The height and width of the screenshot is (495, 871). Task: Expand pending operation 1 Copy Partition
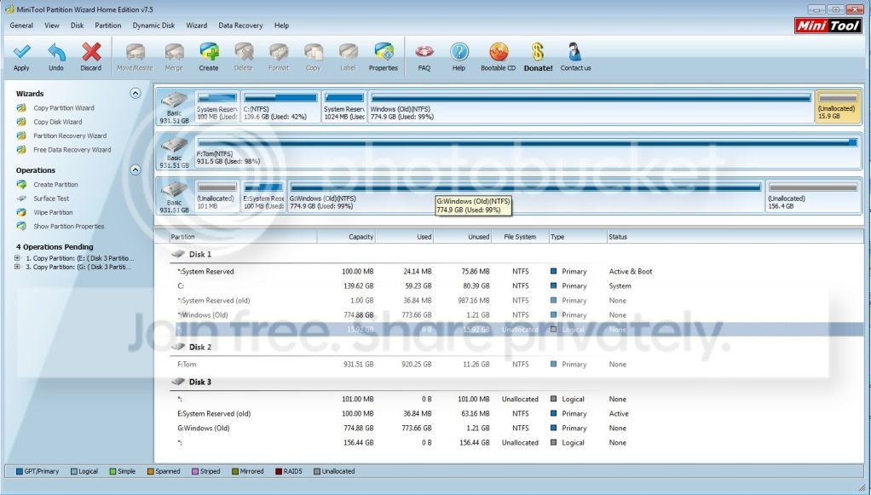[x=17, y=258]
